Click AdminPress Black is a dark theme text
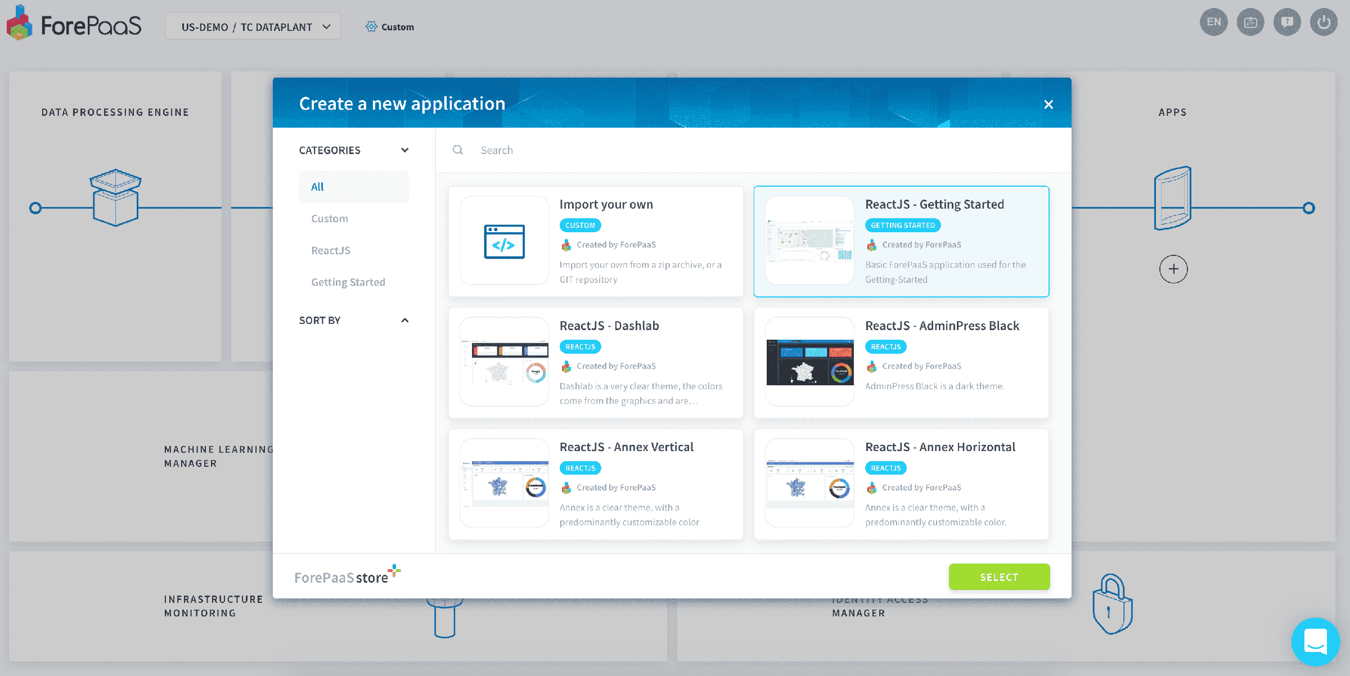This screenshot has width=1350, height=676. click(934, 386)
